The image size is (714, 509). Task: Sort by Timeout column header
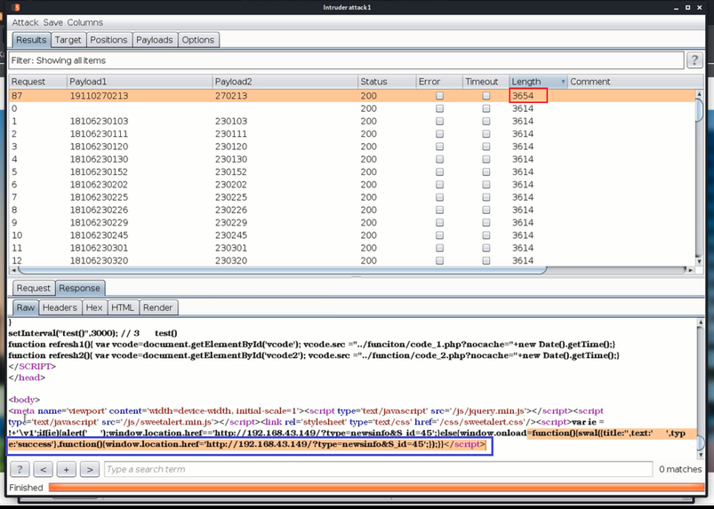tap(485, 82)
